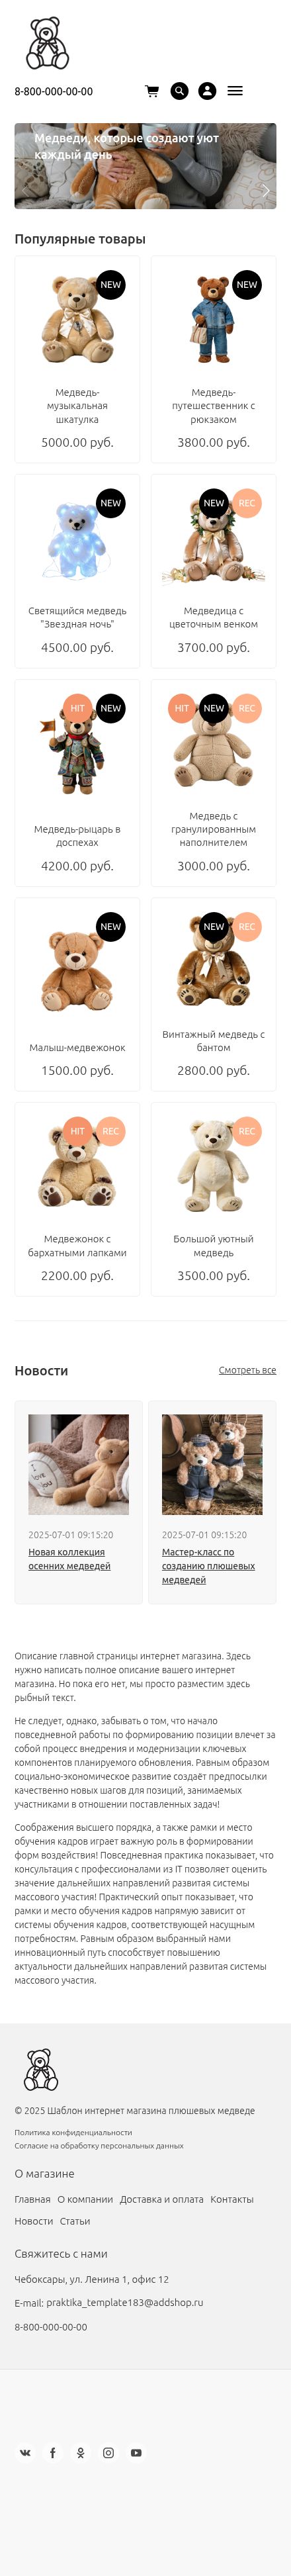The image size is (291, 2576).
Task: Open the VK social icon
Action: tap(25, 2452)
